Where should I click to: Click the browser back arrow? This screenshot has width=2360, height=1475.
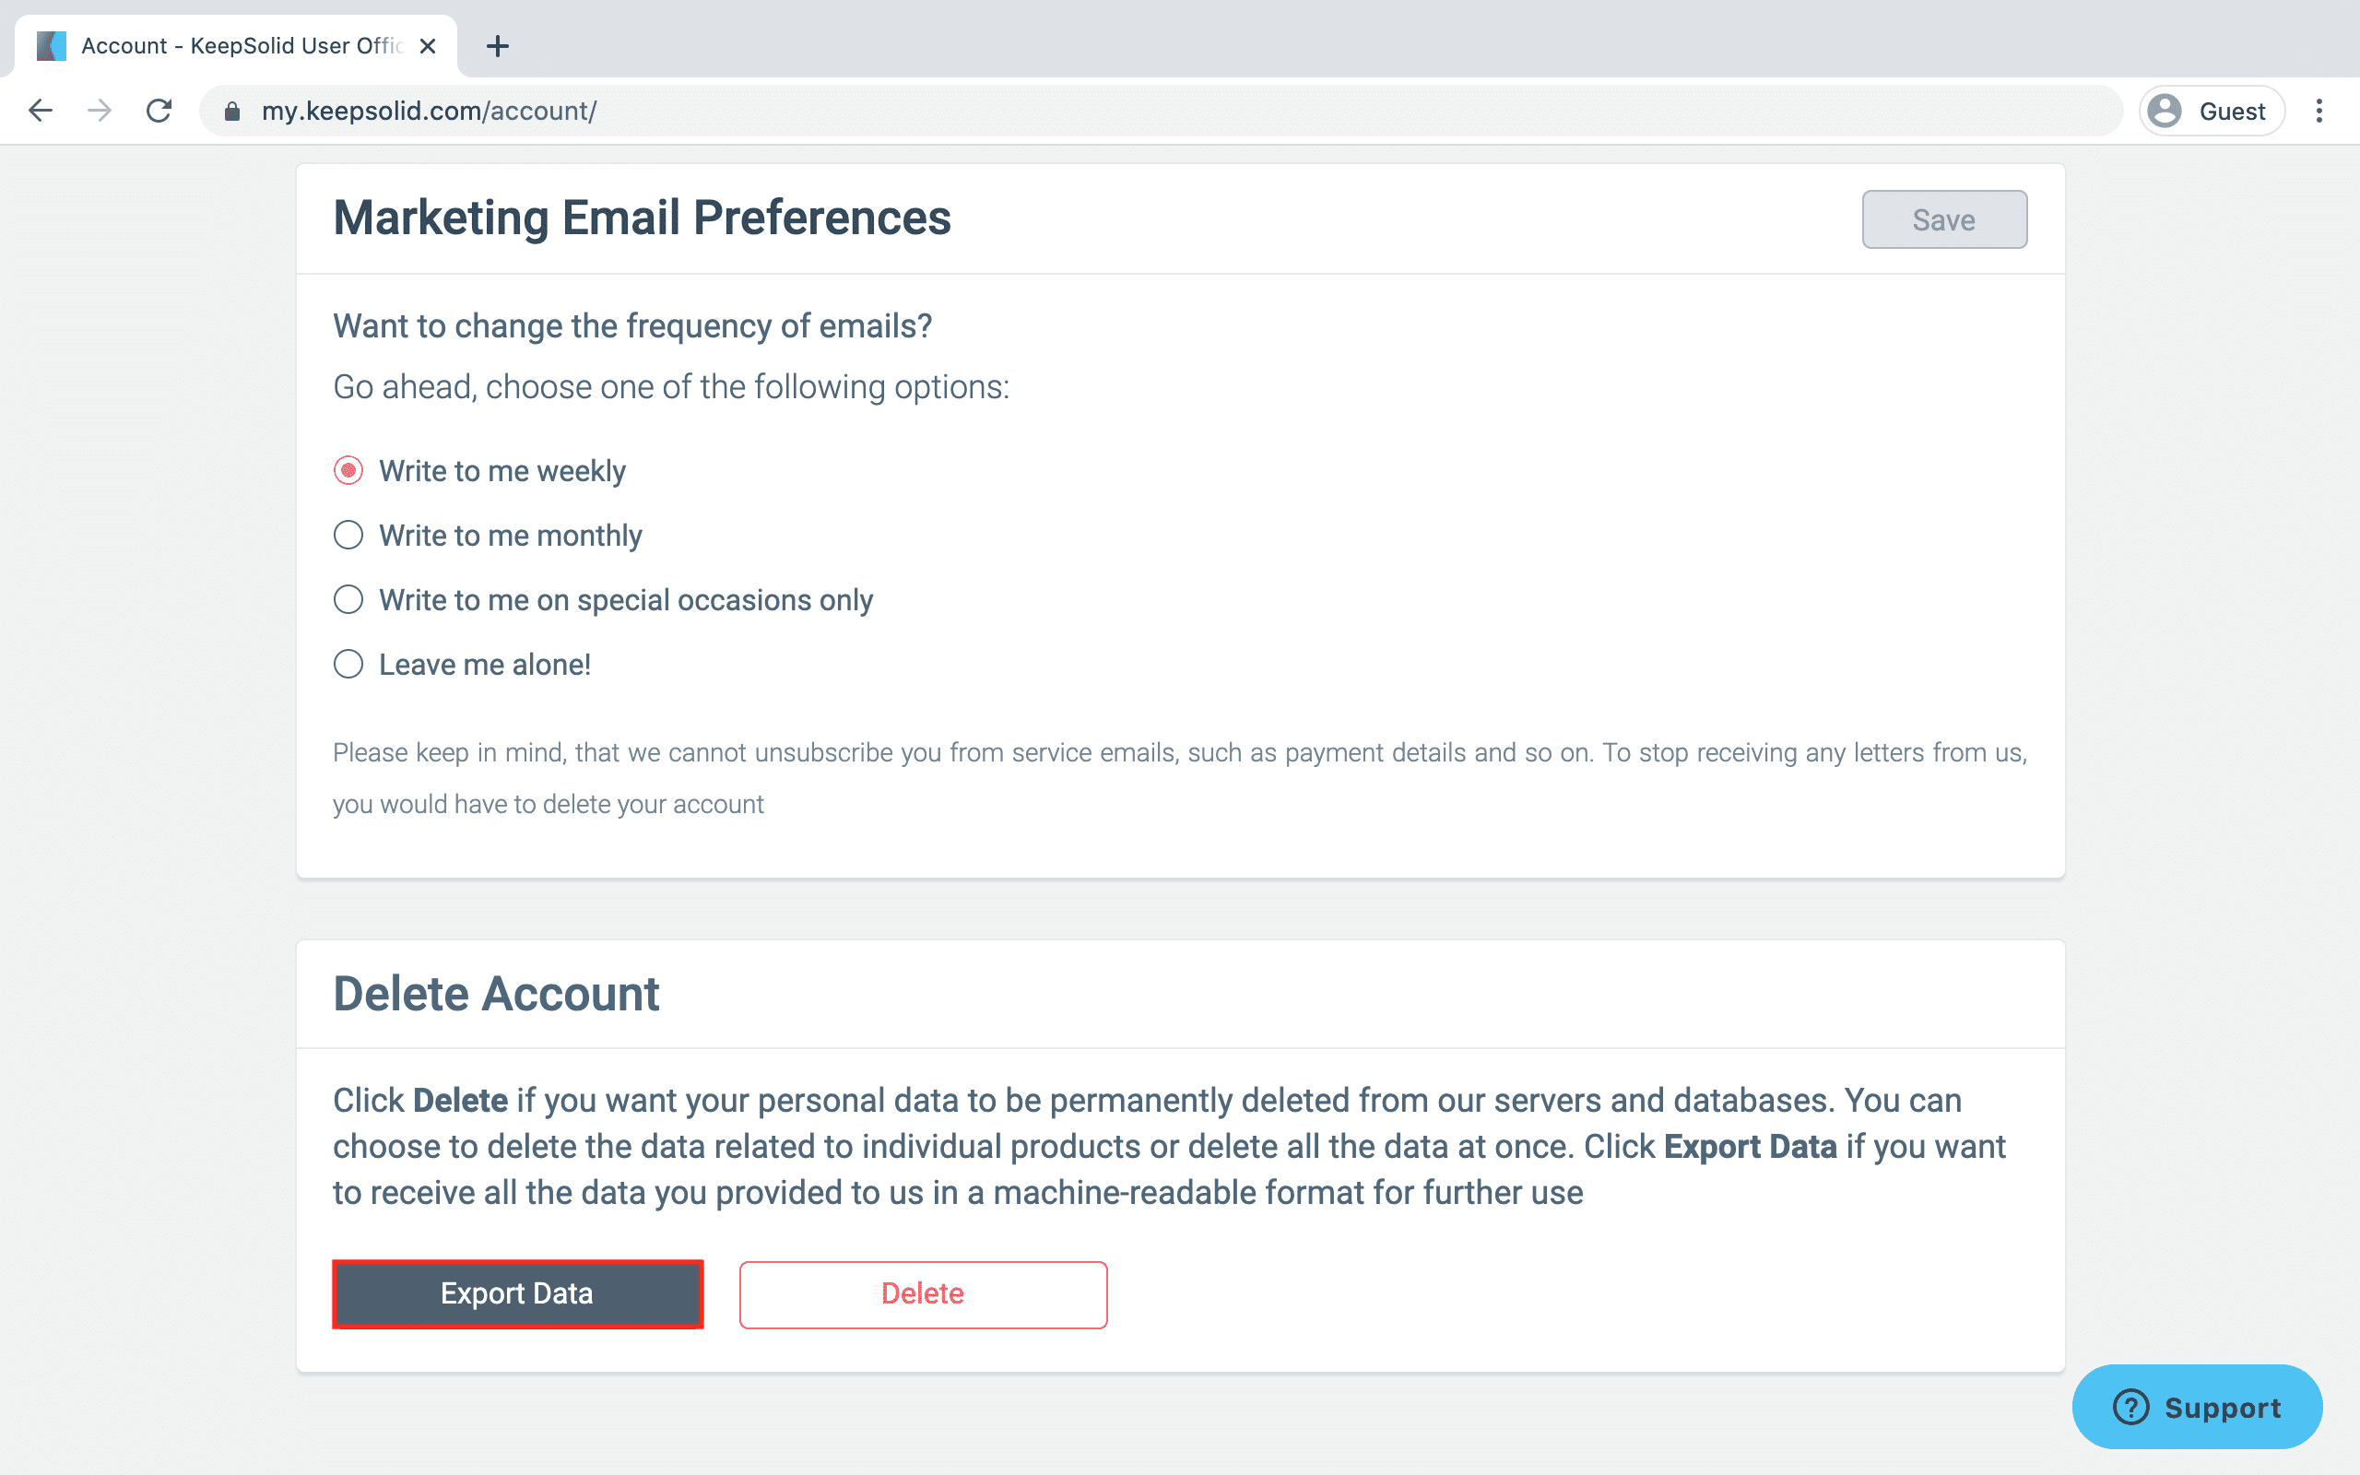point(41,111)
